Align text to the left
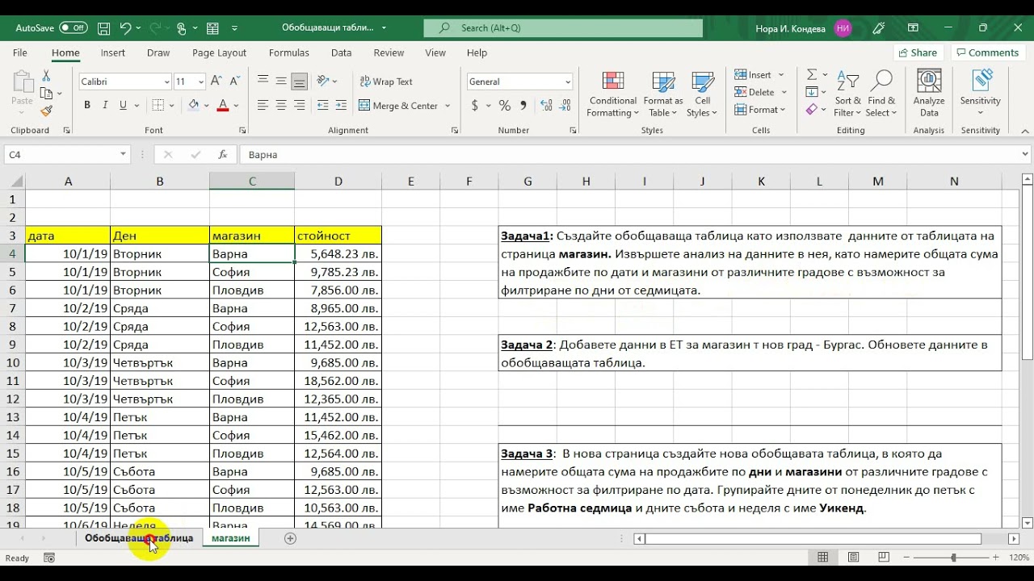This screenshot has width=1034, height=581. [263, 105]
